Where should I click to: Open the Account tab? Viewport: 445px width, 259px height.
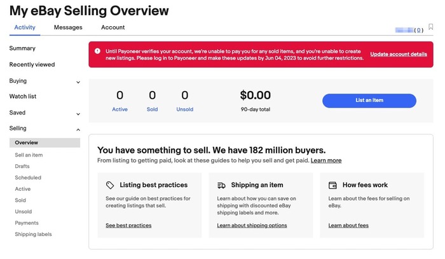(113, 27)
